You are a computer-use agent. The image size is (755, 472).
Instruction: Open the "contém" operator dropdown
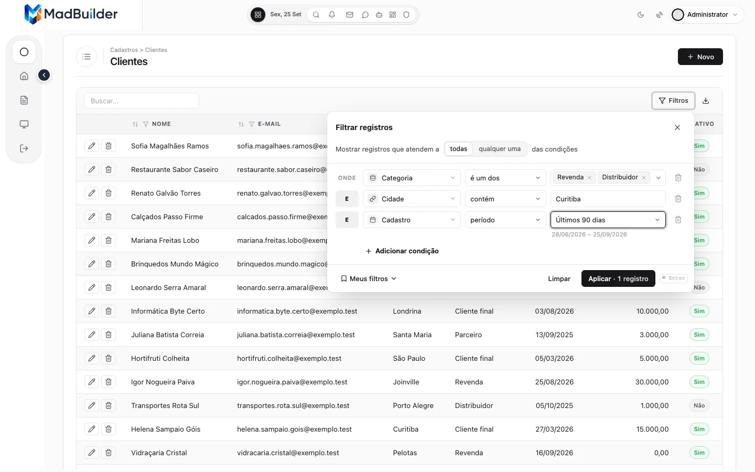(x=505, y=199)
